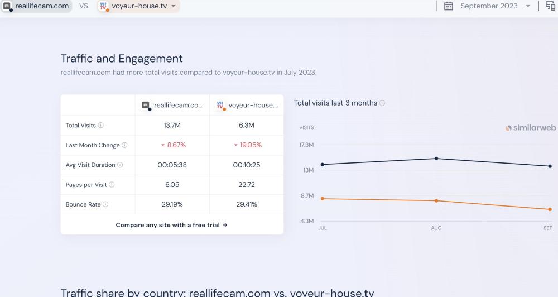Screen dimensions: 558x297
Task: Open Avg Visit Duration info tooltip icon
Action: point(120,165)
